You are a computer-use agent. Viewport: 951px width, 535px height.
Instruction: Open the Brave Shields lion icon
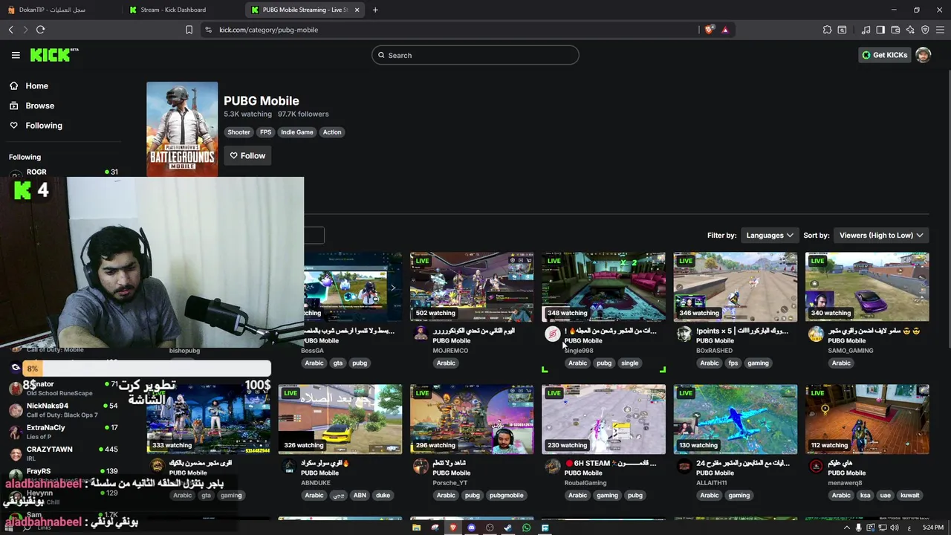pyautogui.click(x=710, y=30)
